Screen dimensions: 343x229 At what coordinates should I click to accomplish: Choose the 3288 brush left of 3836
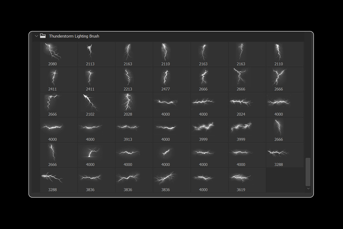[x=59, y=180]
